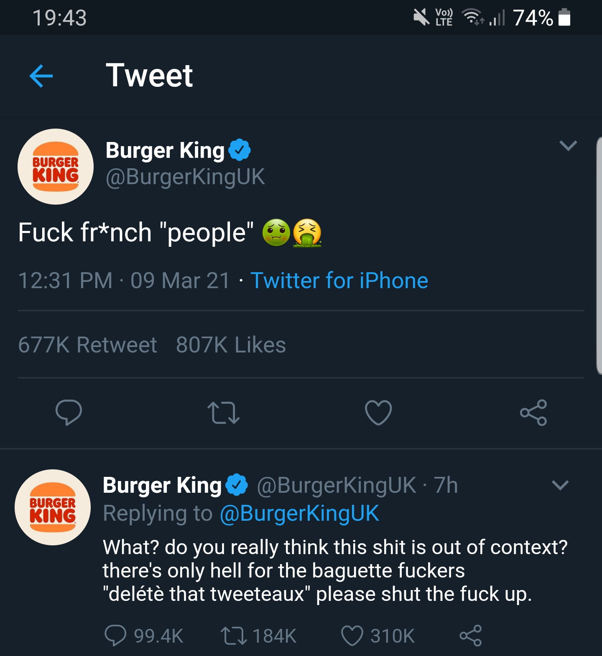This screenshot has width=602, height=656.
Task: Open the Twitter for iPhone link
Action: (x=339, y=280)
